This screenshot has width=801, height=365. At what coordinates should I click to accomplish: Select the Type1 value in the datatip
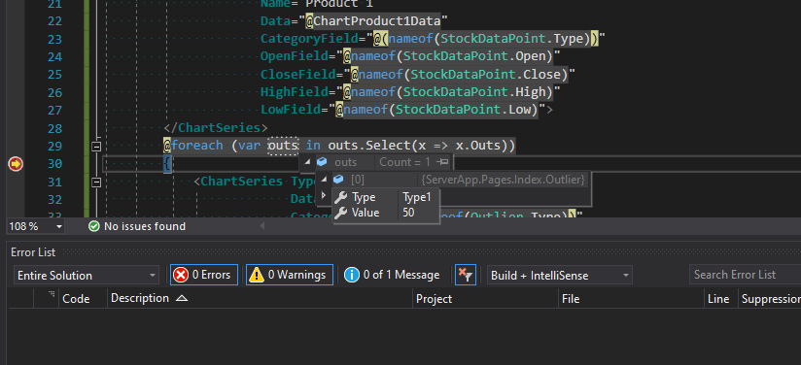417,198
